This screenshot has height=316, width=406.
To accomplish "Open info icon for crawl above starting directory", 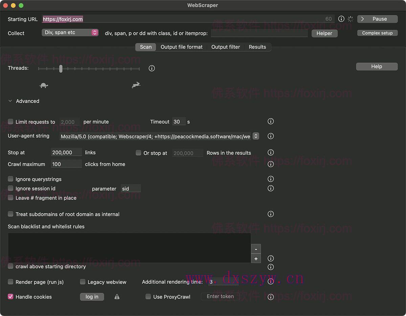I will 271,267.
